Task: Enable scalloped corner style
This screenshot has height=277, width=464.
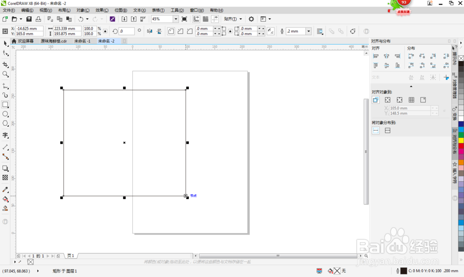Action: 180,31
